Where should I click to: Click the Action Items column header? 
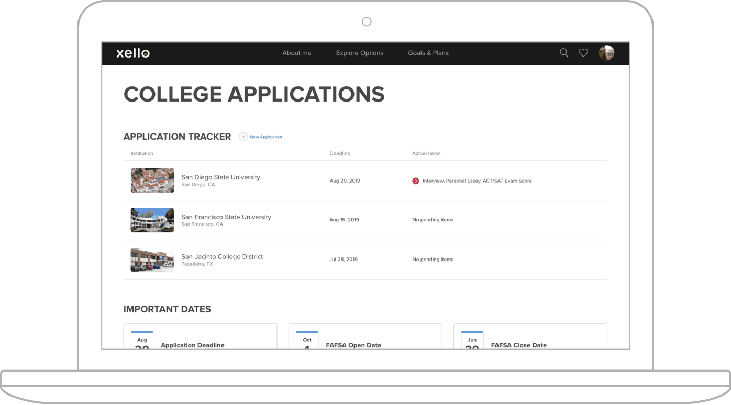tap(426, 154)
